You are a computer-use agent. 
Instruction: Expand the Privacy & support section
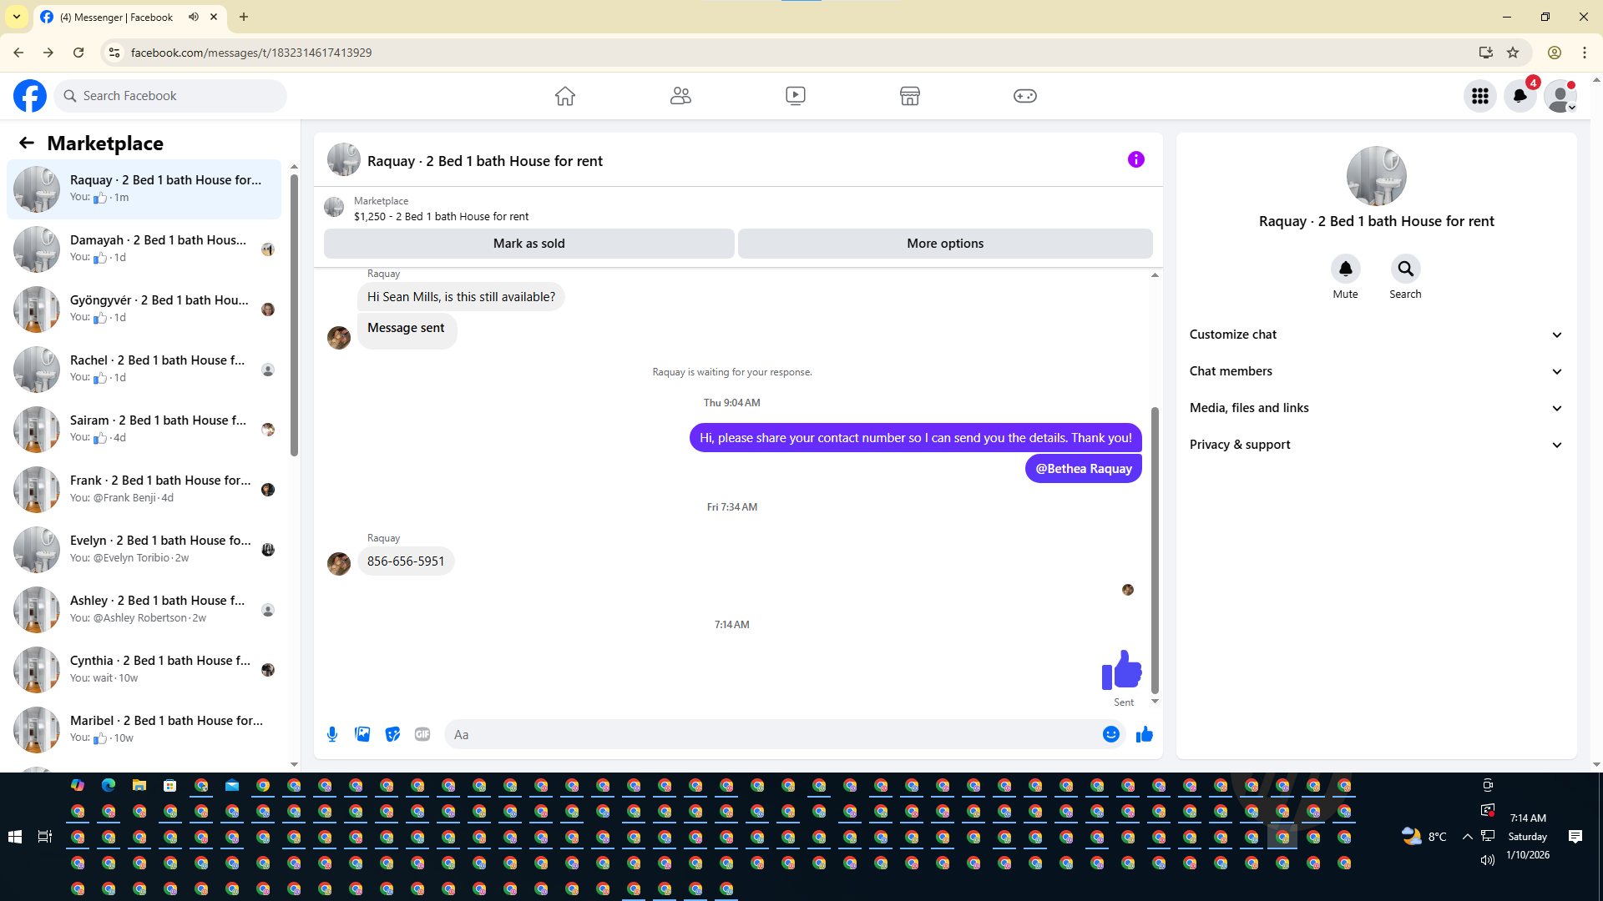tap(1376, 445)
